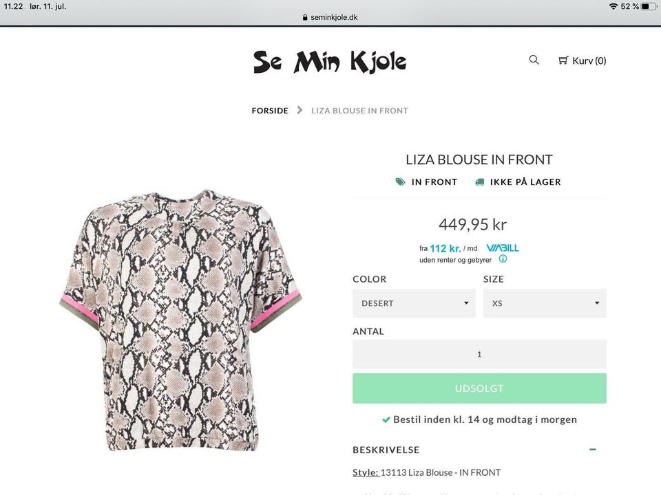Open the shopping cart icon

pyautogui.click(x=563, y=60)
